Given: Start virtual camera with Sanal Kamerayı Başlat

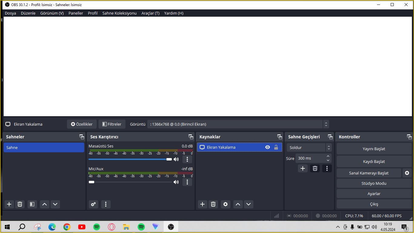Looking at the screenshot, I should tap(369, 173).
